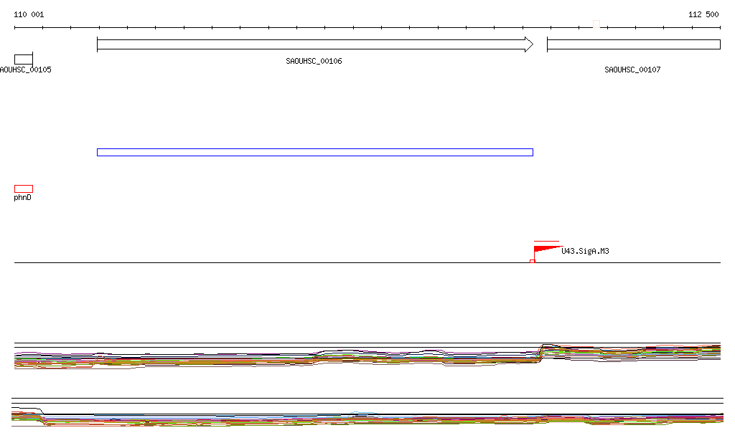The image size is (735, 438).
Task: Click the phnD label text
Action: click(22, 197)
